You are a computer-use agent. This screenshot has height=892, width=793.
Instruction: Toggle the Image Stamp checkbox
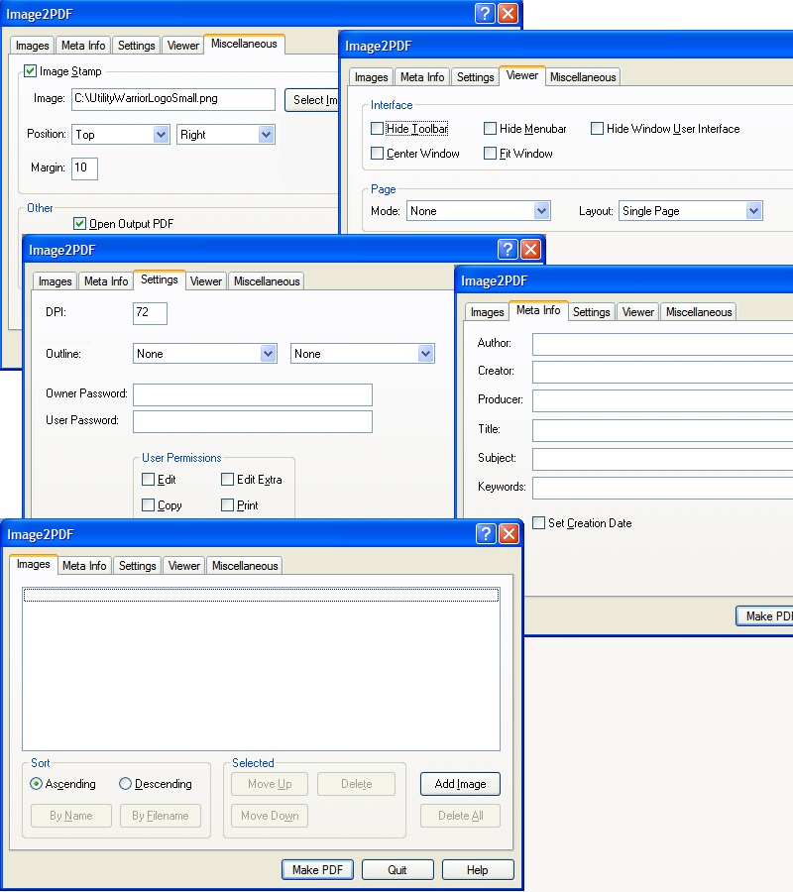coord(30,71)
